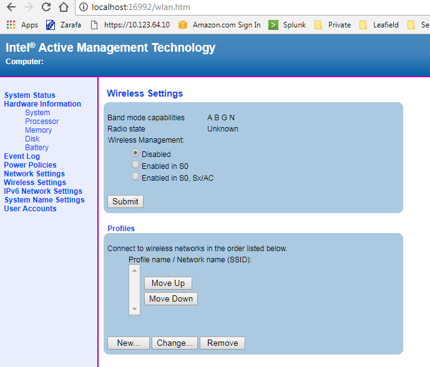Open System hardware sub-link

coord(37,113)
